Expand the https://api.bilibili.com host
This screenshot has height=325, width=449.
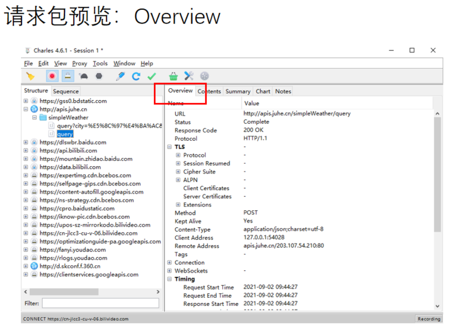point(26,151)
